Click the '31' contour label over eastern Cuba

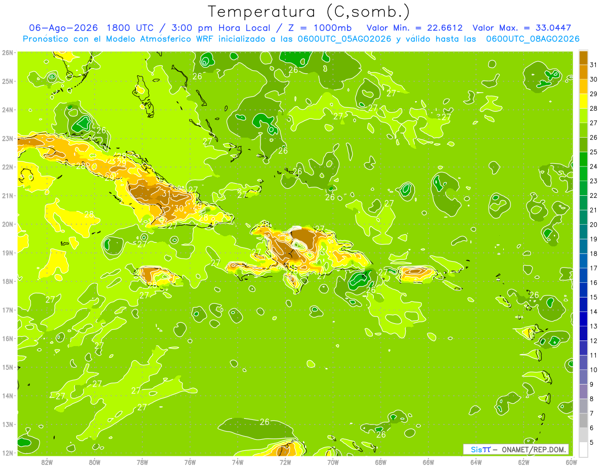[x=166, y=193]
